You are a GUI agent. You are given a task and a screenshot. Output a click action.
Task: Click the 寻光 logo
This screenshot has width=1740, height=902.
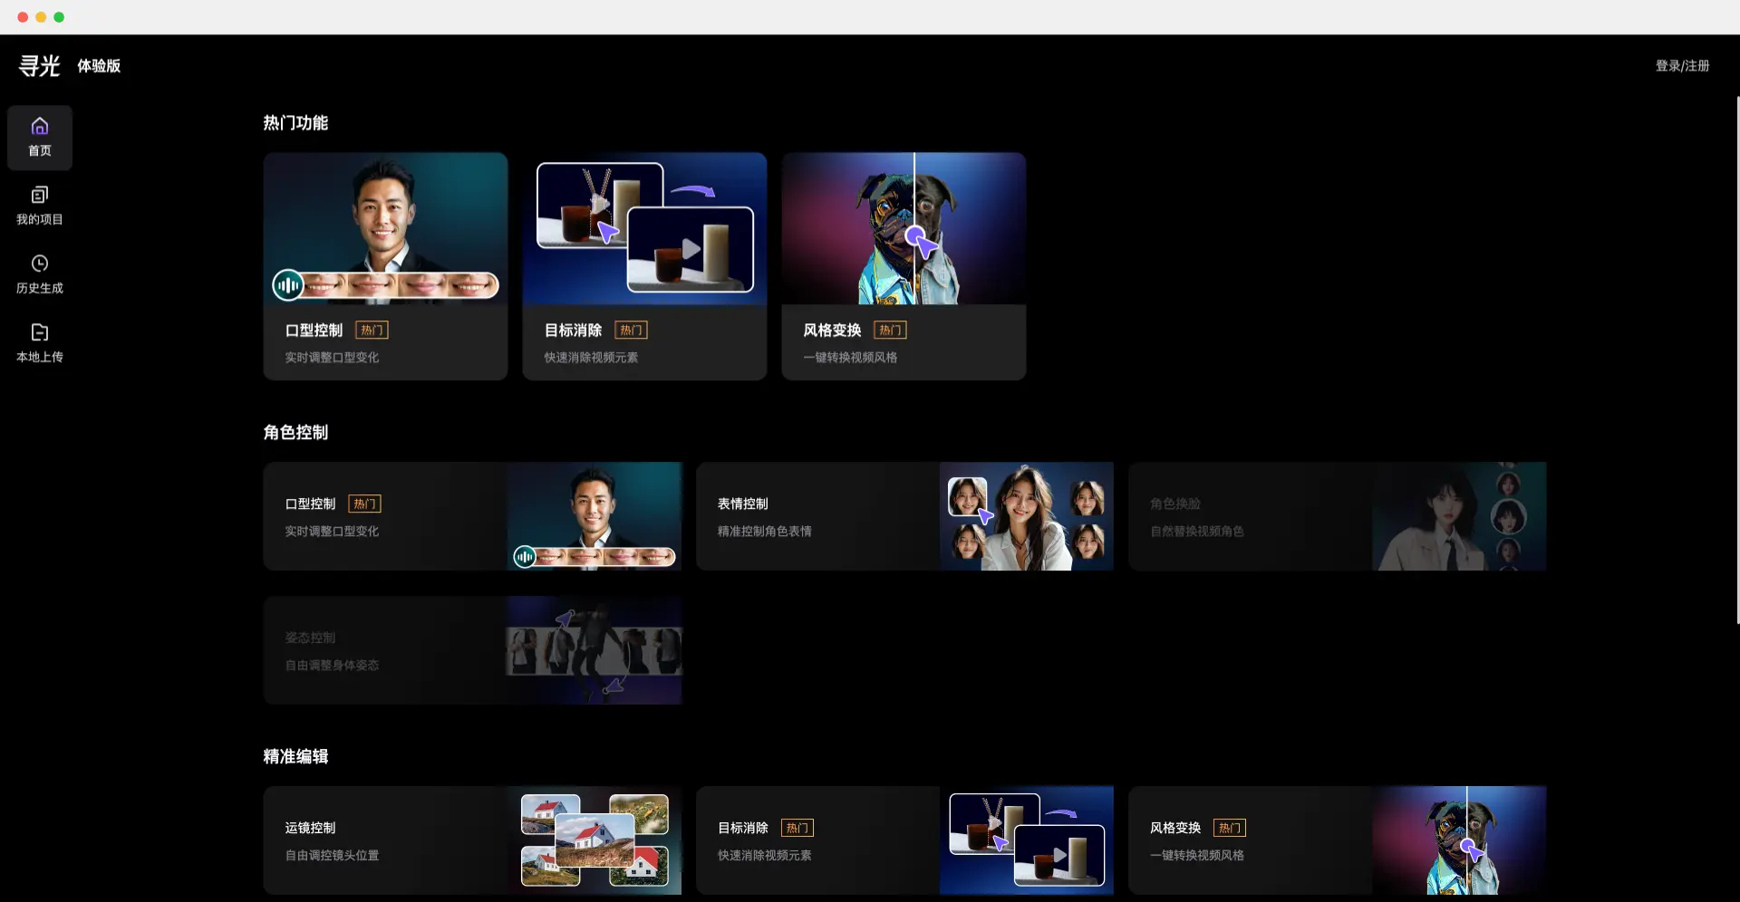click(x=40, y=65)
